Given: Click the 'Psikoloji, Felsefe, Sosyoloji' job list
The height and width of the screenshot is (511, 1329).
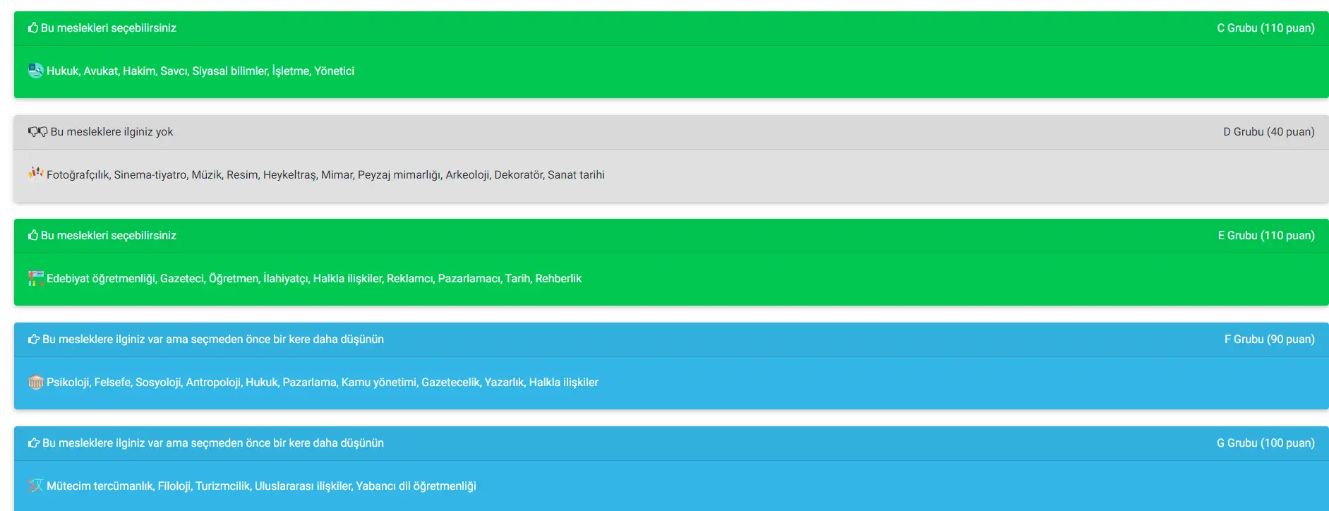Looking at the screenshot, I should (323, 383).
